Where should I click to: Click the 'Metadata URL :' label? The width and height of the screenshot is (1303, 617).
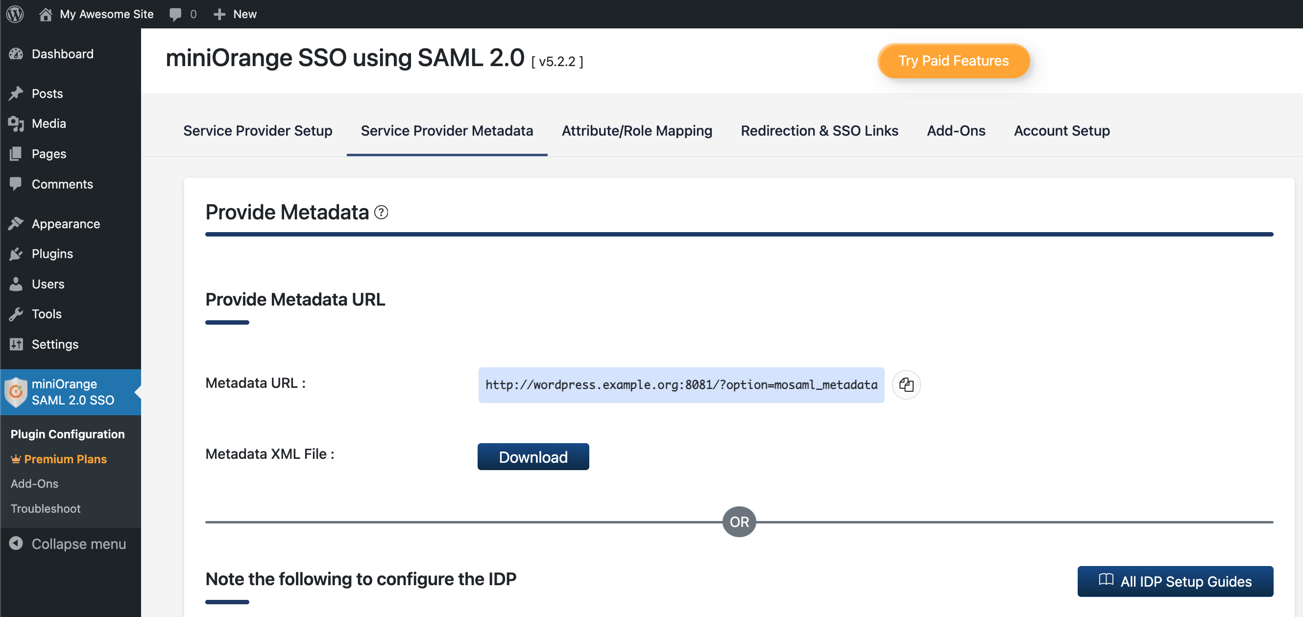tap(255, 383)
